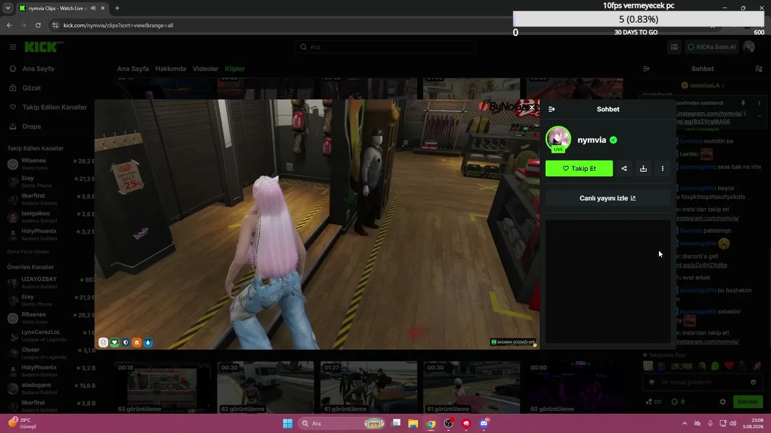Open the channel points icon below chat
The width and height of the screenshot is (771, 433).
click(x=652, y=402)
